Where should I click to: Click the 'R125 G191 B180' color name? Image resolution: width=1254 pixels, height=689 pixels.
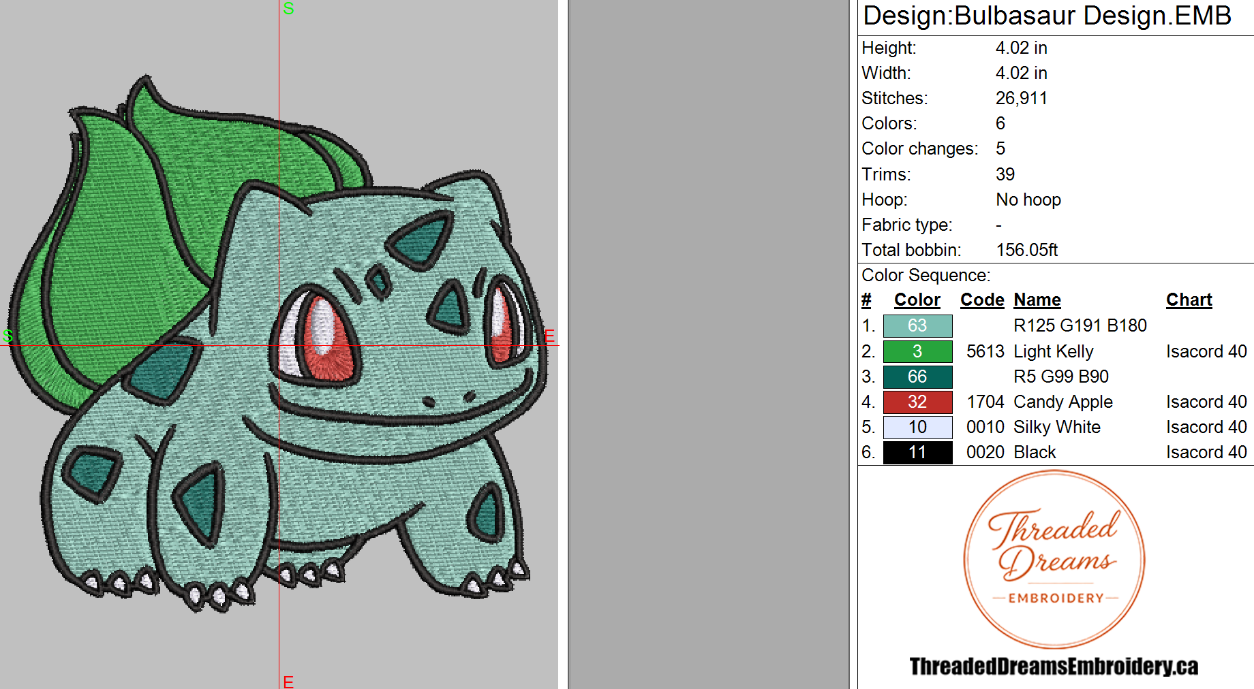[x=1080, y=326]
